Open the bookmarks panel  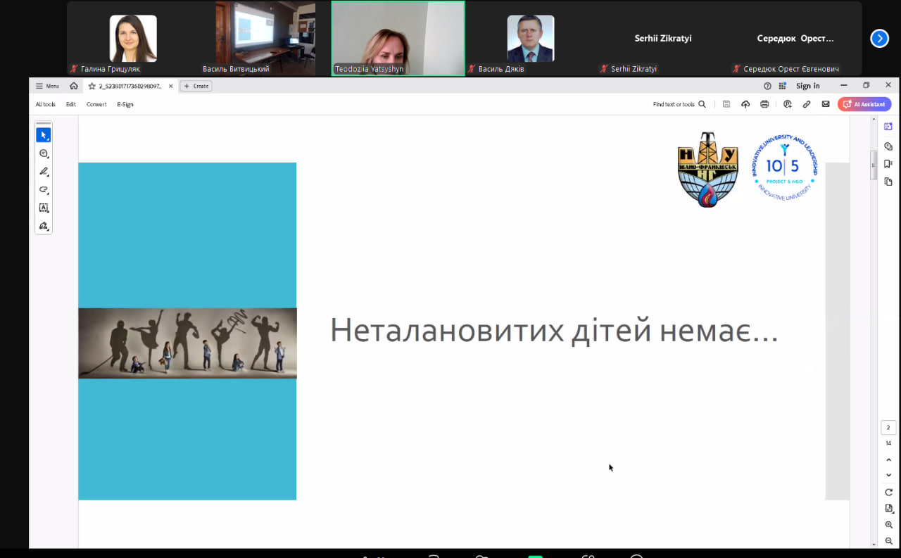(888, 164)
